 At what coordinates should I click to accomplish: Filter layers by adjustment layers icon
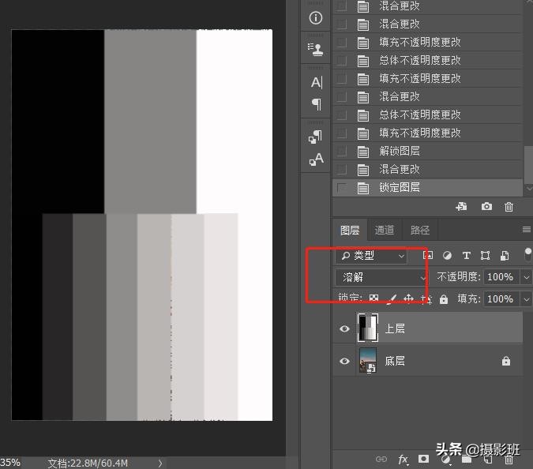pos(447,255)
